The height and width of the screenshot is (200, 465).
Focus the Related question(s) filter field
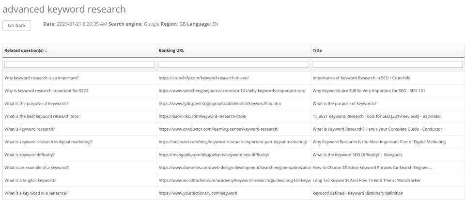[79, 64]
